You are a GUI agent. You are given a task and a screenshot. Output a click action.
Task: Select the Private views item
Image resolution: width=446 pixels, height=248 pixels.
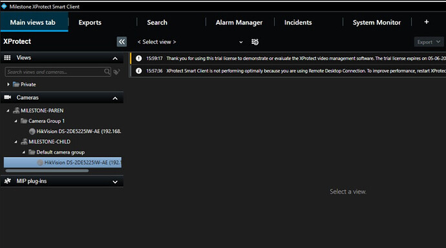coord(28,85)
